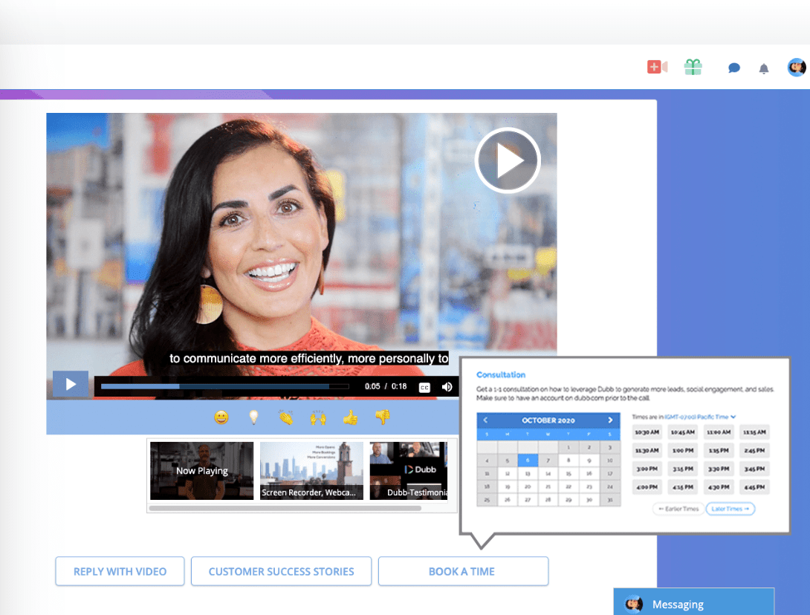Seek on the video progress bar
Screen dimensions: 810x615
[224, 386]
